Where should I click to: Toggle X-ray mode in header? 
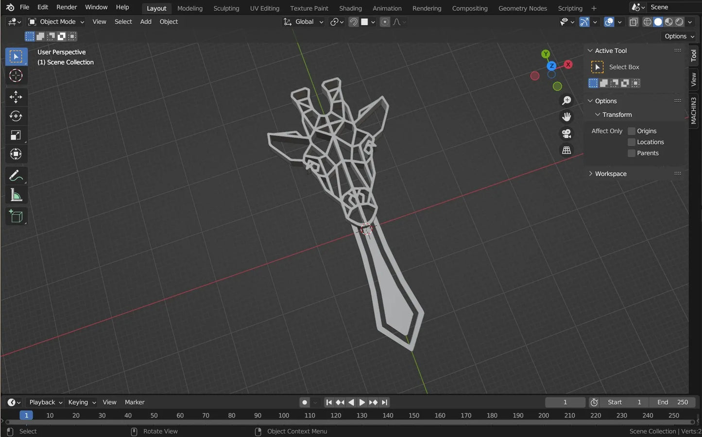click(x=634, y=22)
